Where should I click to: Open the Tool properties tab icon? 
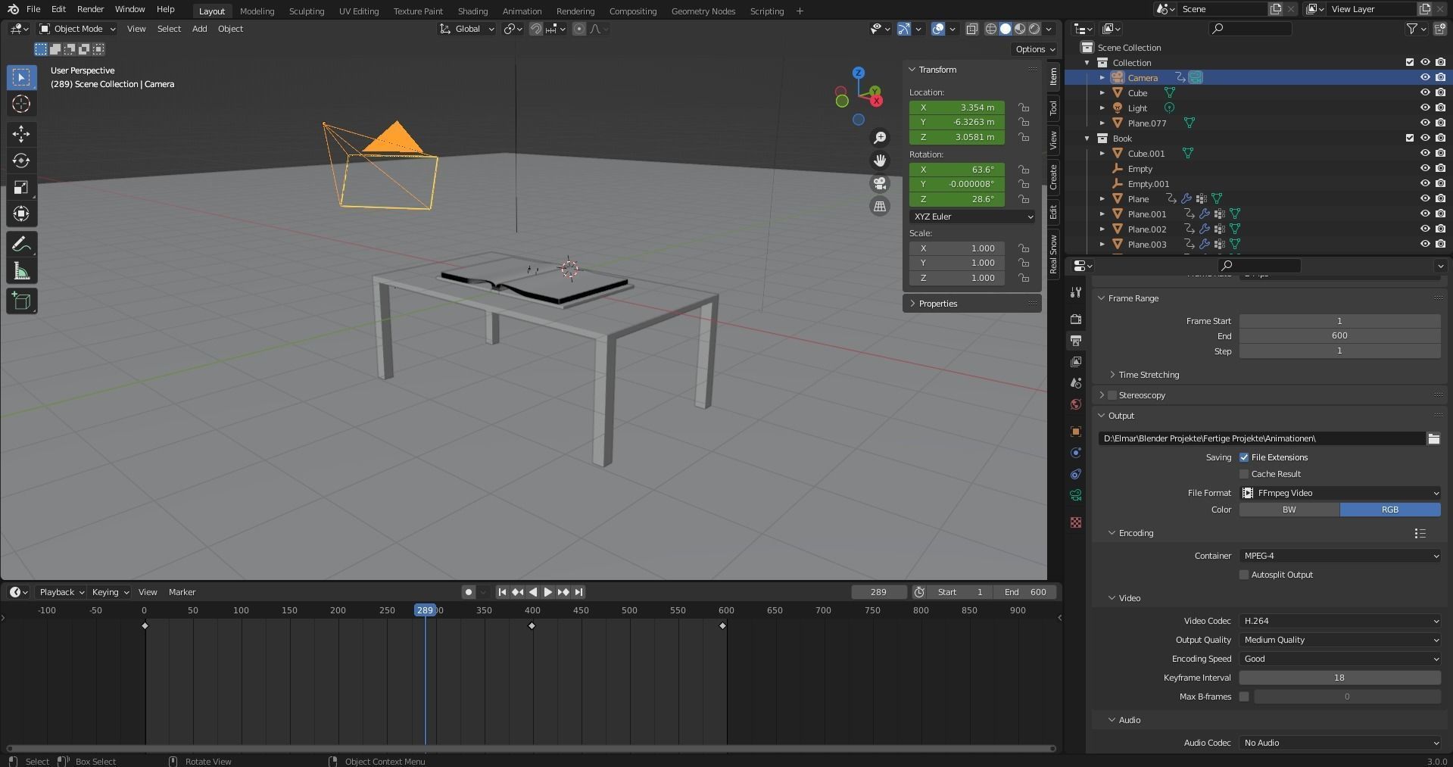pos(1076,292)
